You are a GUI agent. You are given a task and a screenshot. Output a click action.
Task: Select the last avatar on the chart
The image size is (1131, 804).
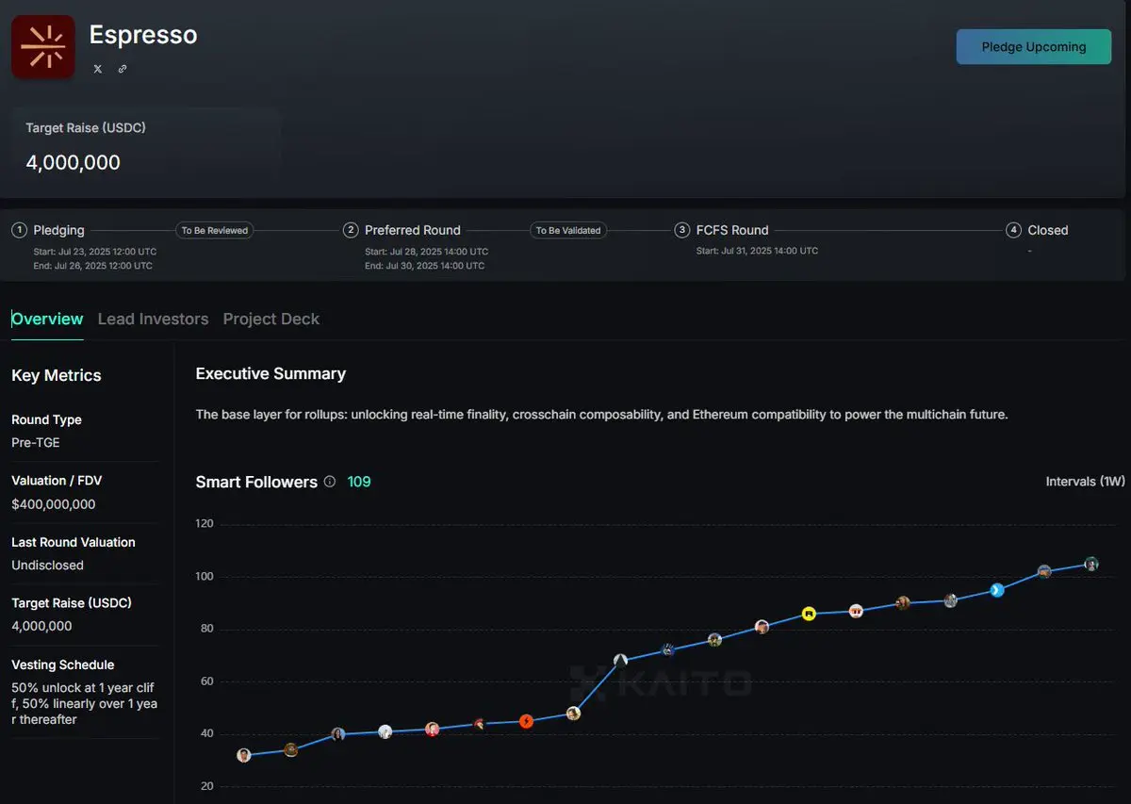point(1091,565)
